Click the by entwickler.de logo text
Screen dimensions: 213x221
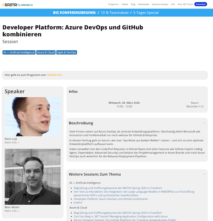26,5
